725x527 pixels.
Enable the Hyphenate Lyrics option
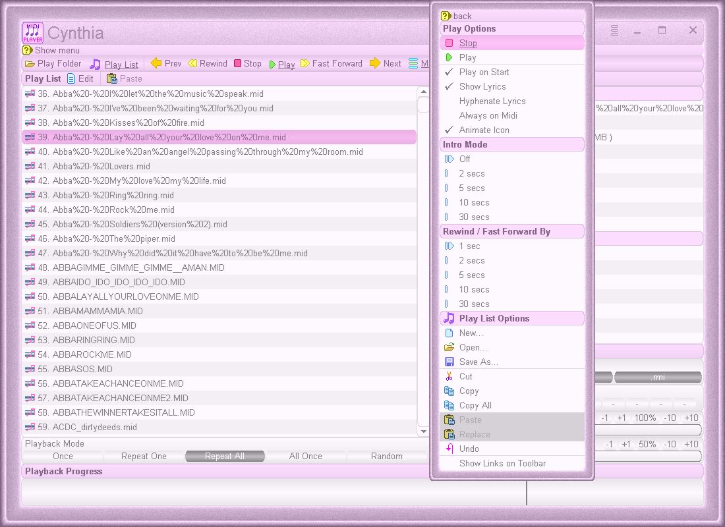(x=512, y=101)
